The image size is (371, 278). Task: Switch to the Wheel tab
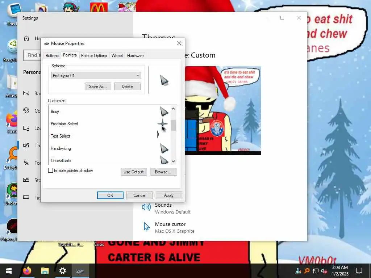pos(117,55)
